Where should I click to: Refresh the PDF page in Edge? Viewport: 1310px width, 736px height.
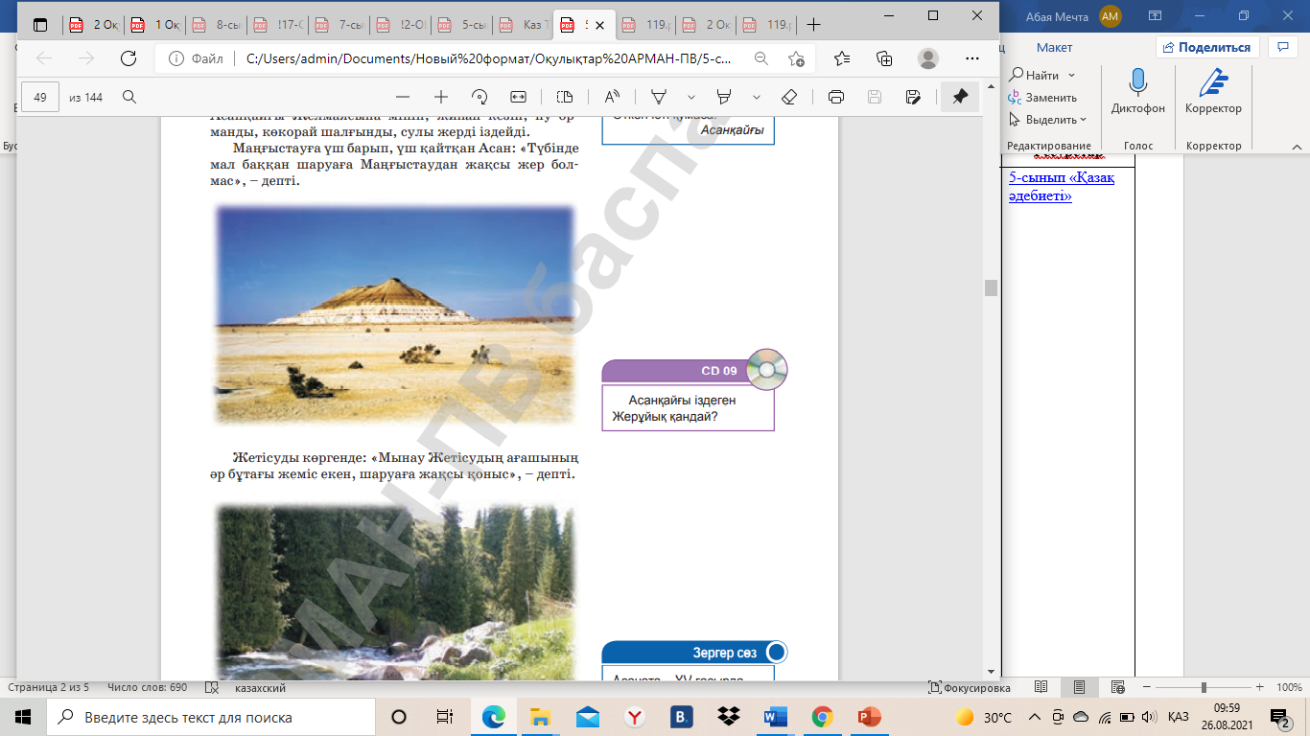[129, 58]
